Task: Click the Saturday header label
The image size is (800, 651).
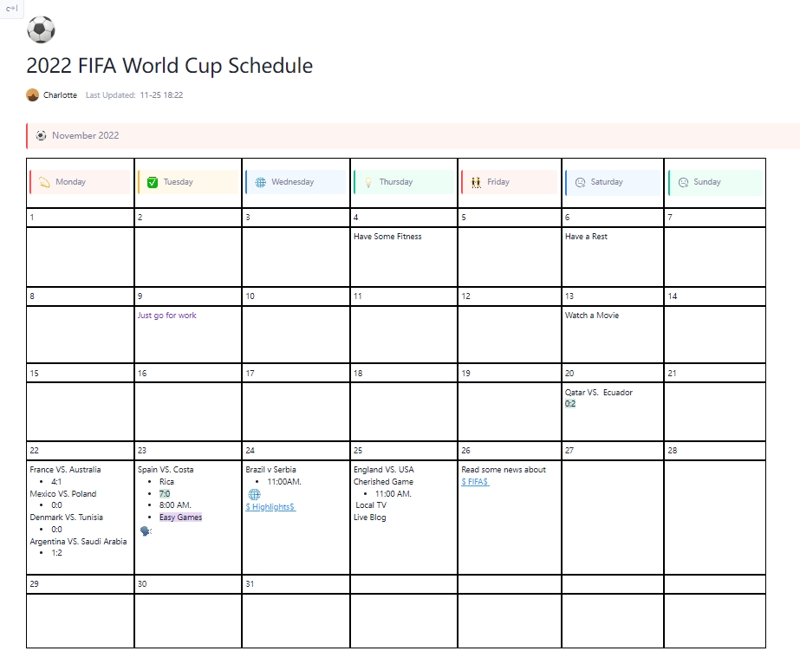Action: (607, 182)
